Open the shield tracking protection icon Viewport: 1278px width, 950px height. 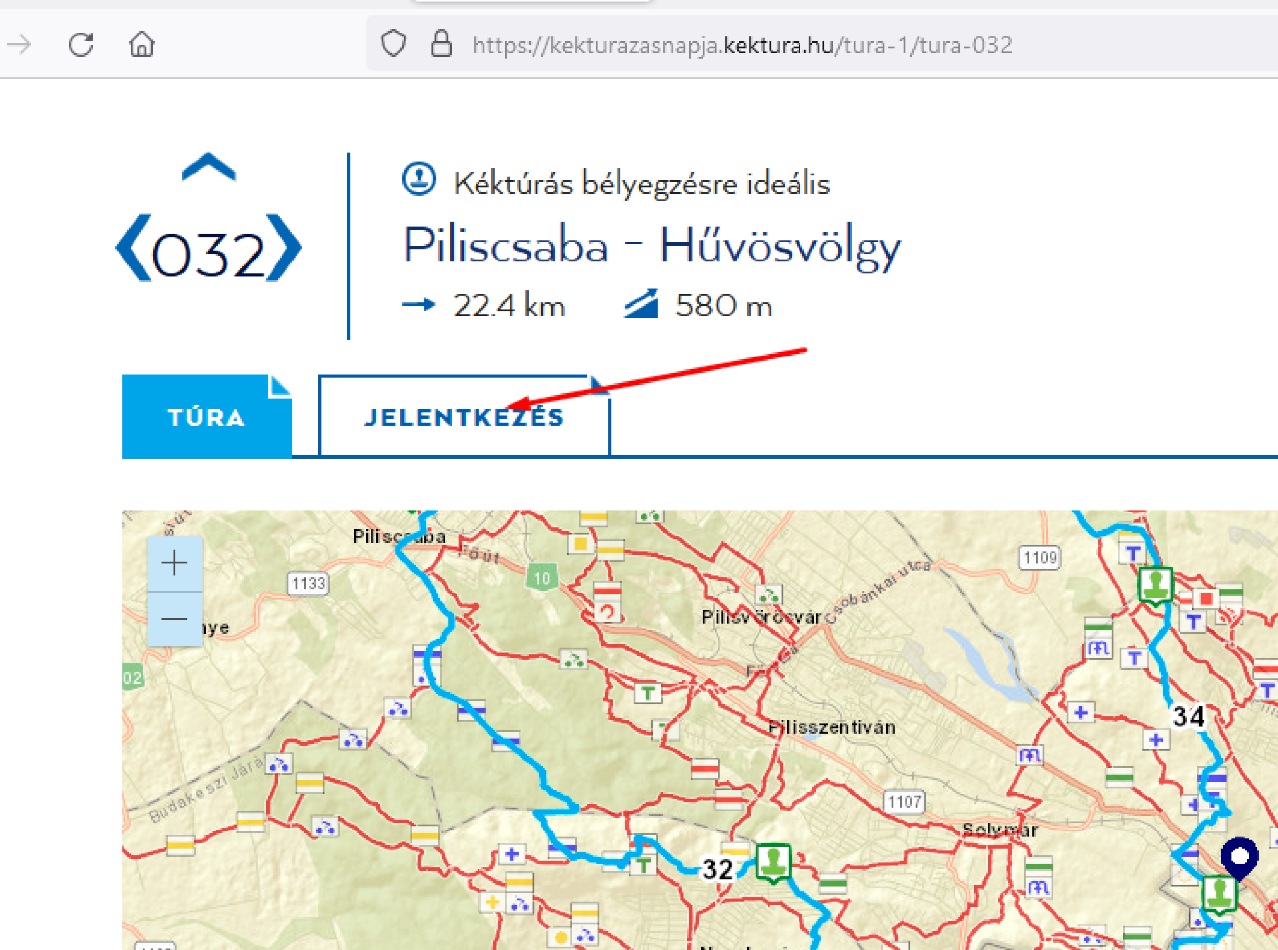point(393,45)
